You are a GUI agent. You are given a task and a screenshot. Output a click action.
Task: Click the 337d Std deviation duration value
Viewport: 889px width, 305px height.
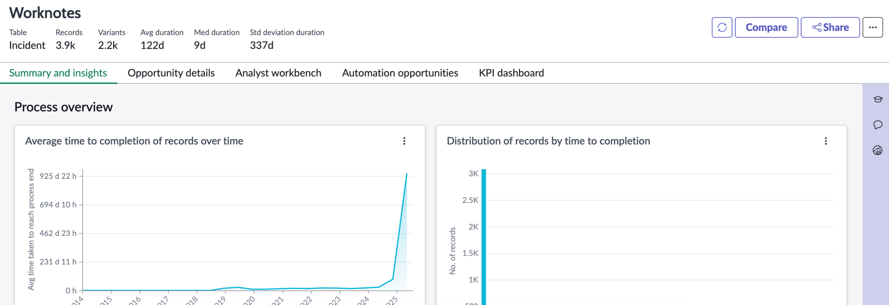coord(261,45)
